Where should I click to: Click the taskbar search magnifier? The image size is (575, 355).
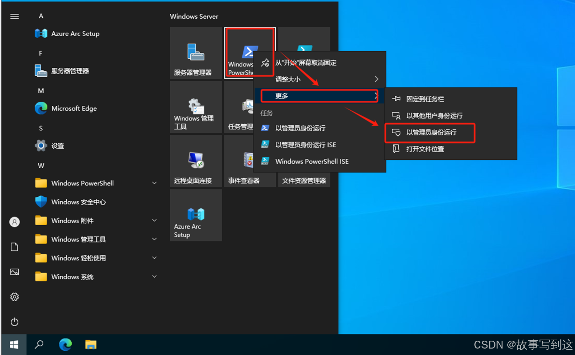39,345
